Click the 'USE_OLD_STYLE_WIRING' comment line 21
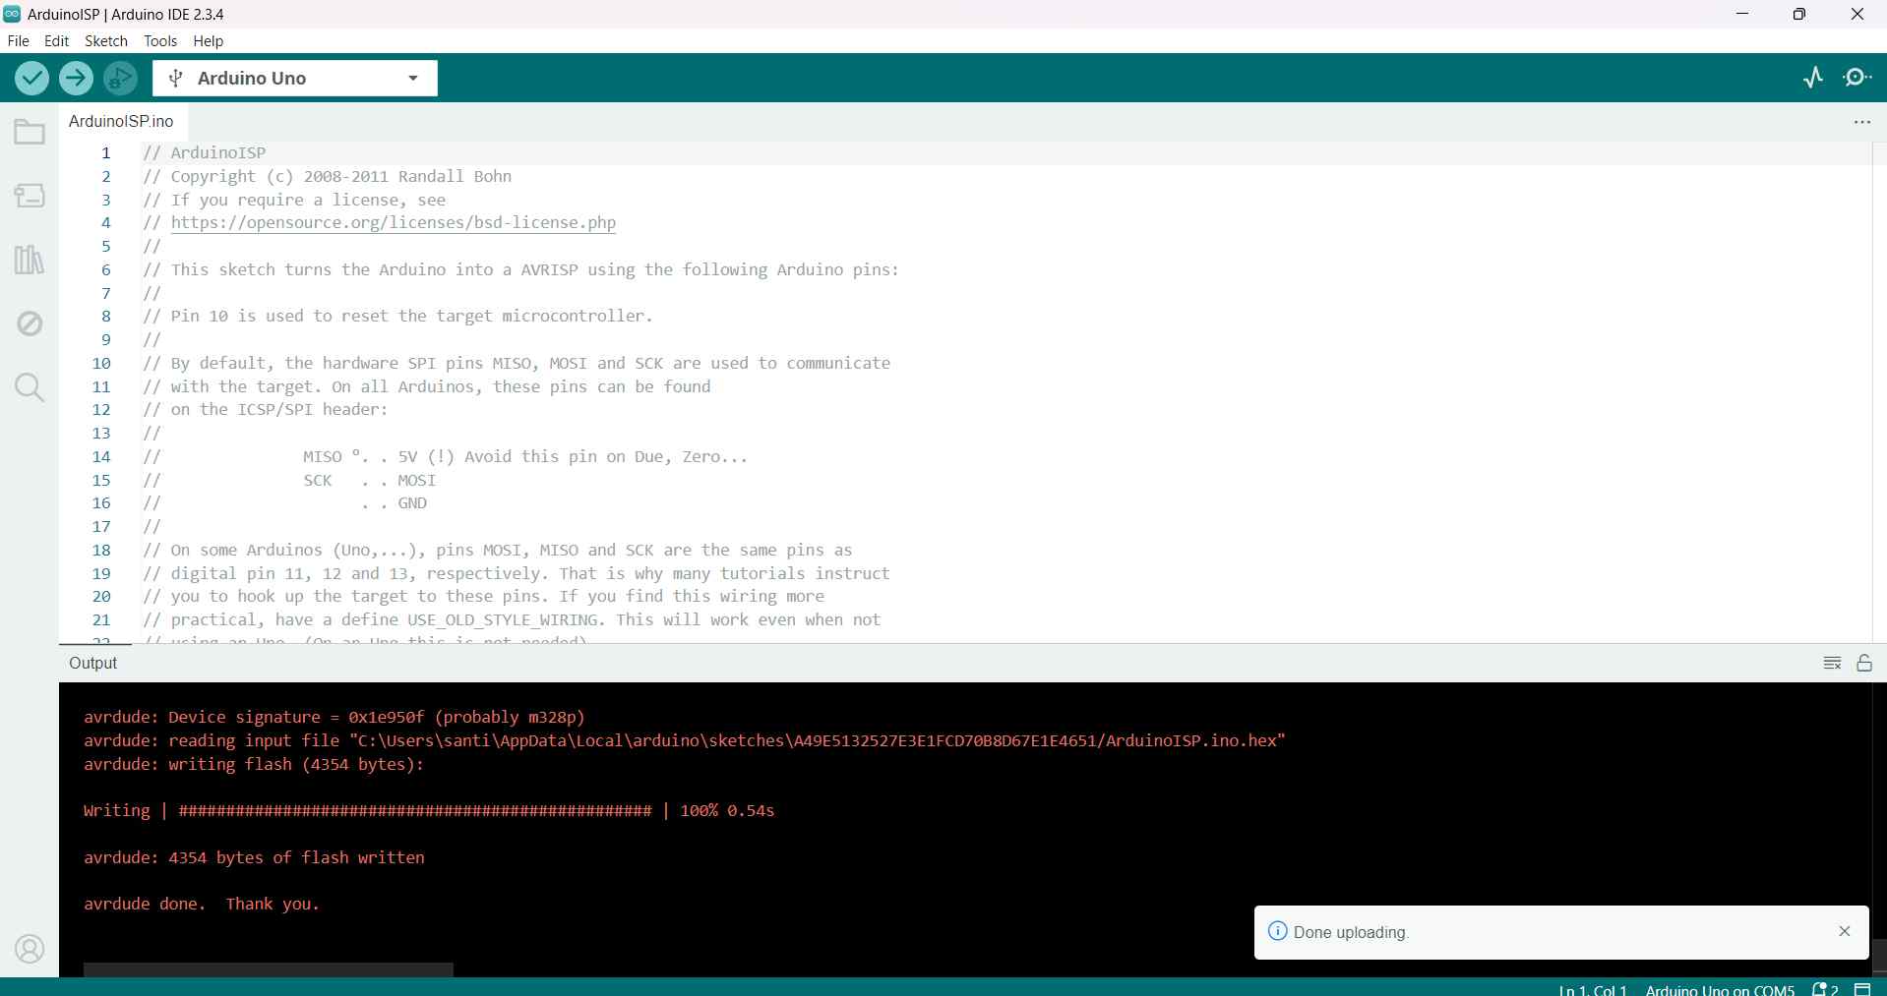 (512, 620)
